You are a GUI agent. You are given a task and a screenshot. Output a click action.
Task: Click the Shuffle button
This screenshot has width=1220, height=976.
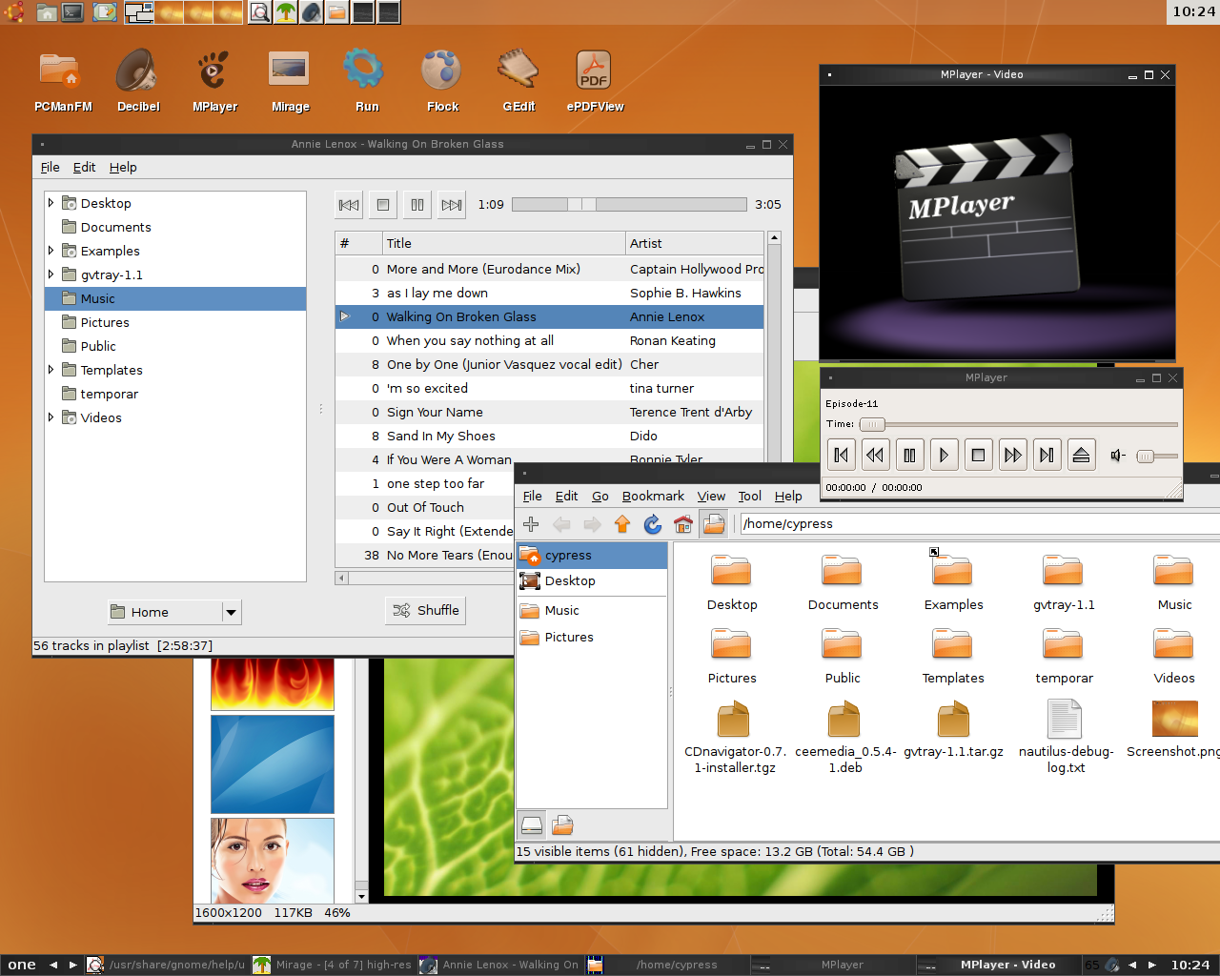425,611
